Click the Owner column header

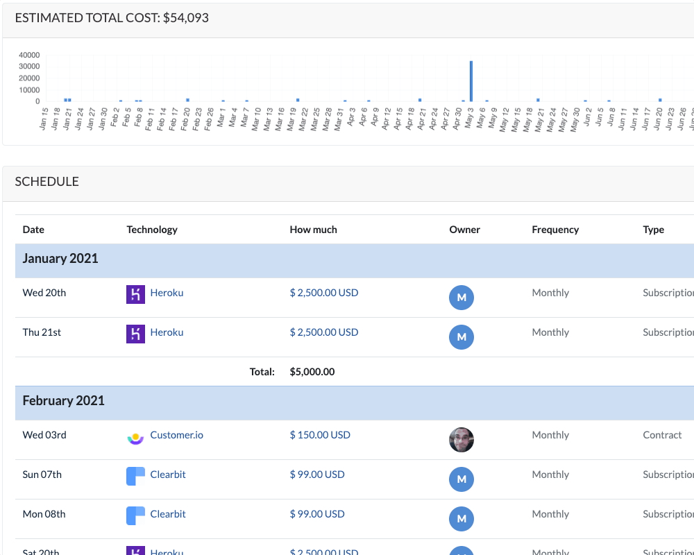click(464, 229)
